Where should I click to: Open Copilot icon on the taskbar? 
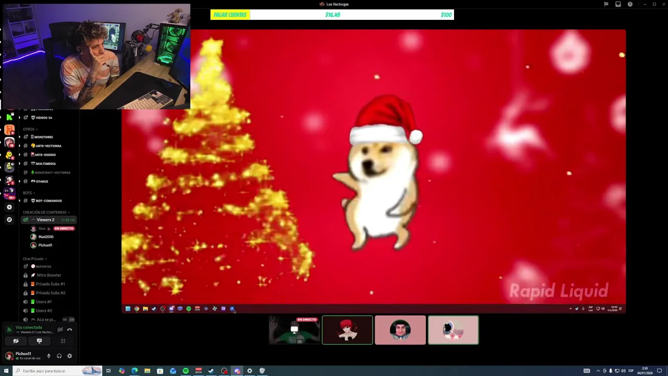[122, 371]
